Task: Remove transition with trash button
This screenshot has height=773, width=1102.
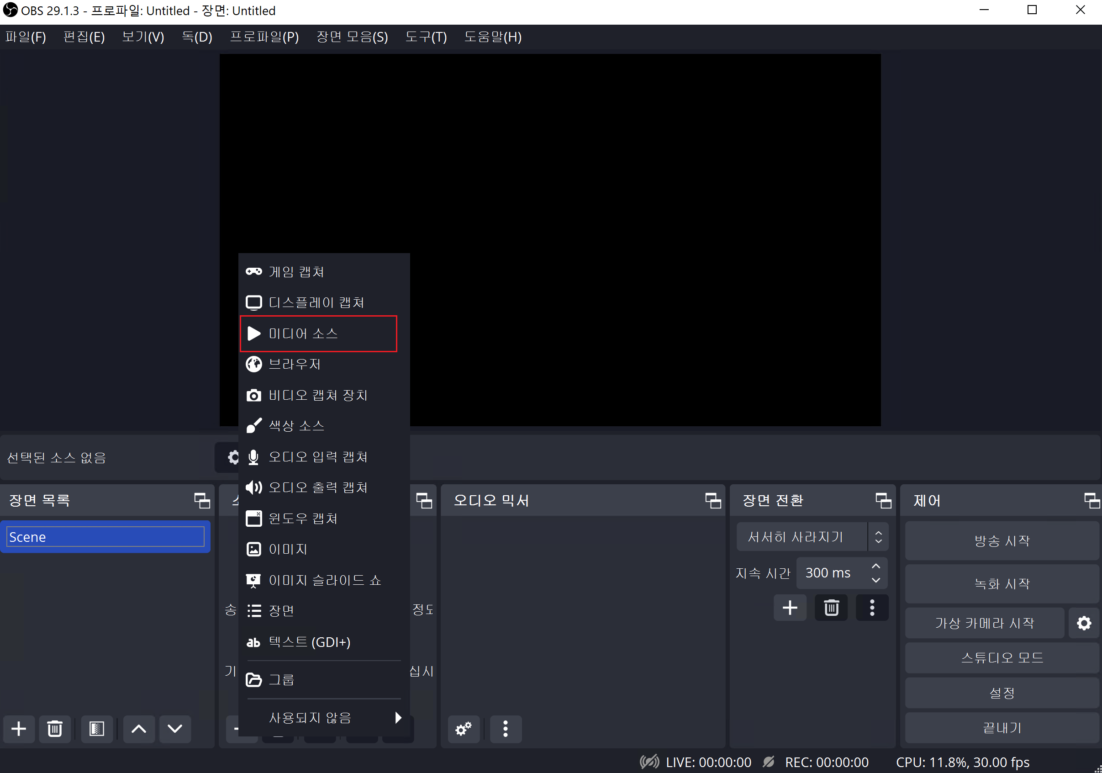Action: [x=831, y=608]
